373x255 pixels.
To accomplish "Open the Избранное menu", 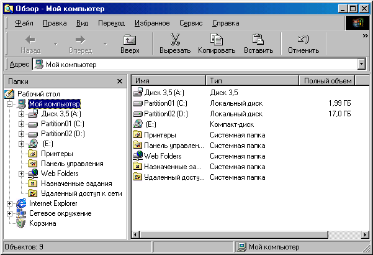I will click(151, 23).
